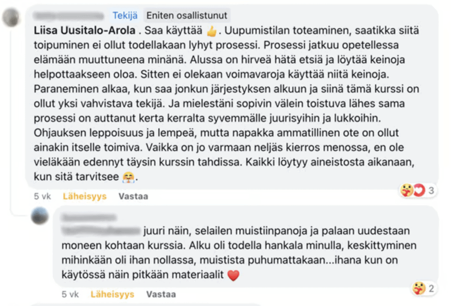Click the Eniten osallistunut badge
The image size is (451, 306).
coord(187,15)
